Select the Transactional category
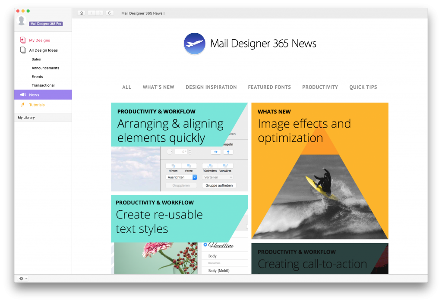Screen dimensions: 442x303 tap(43, 85)
